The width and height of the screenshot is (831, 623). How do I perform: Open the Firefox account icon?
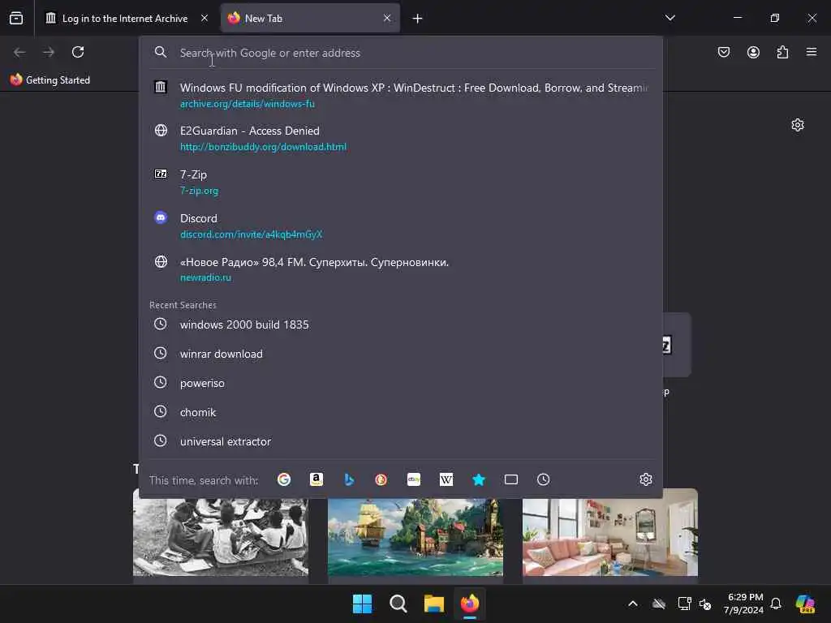(753, 52)
